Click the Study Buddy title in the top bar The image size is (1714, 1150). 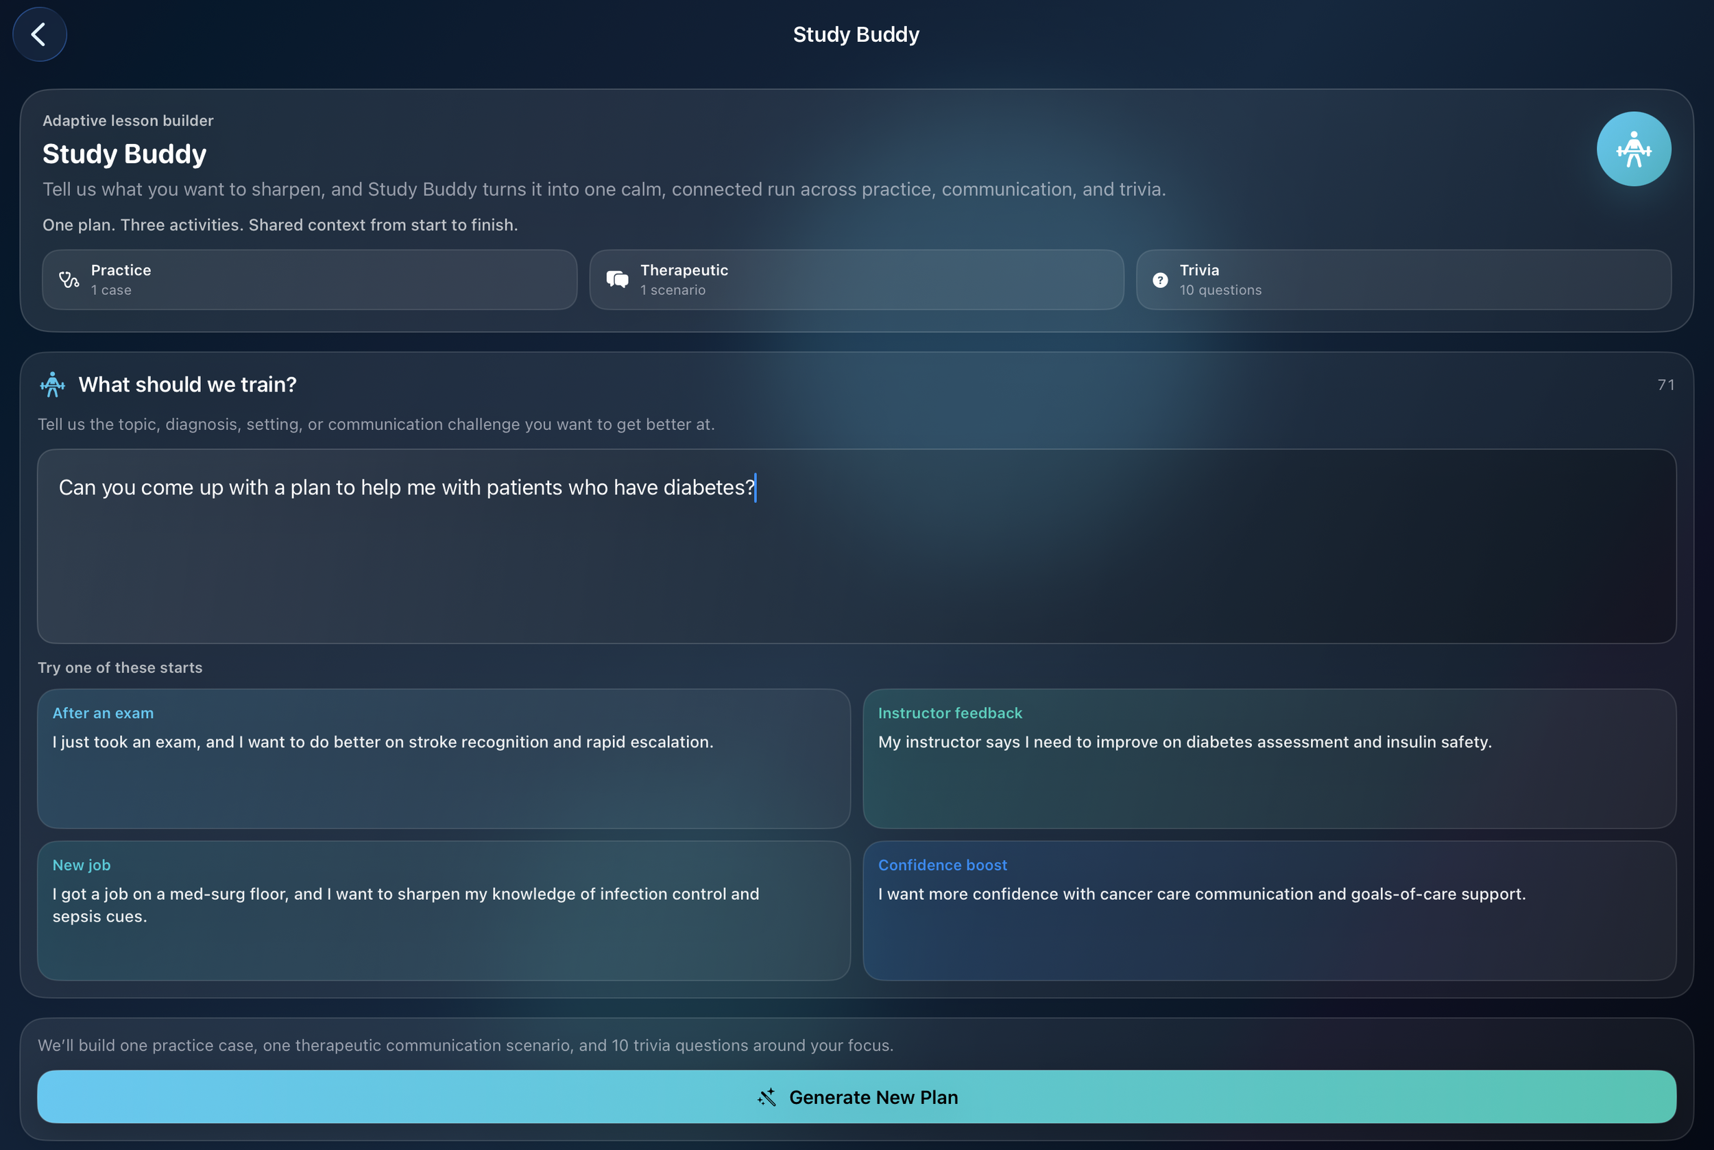[x=856, y=34]
